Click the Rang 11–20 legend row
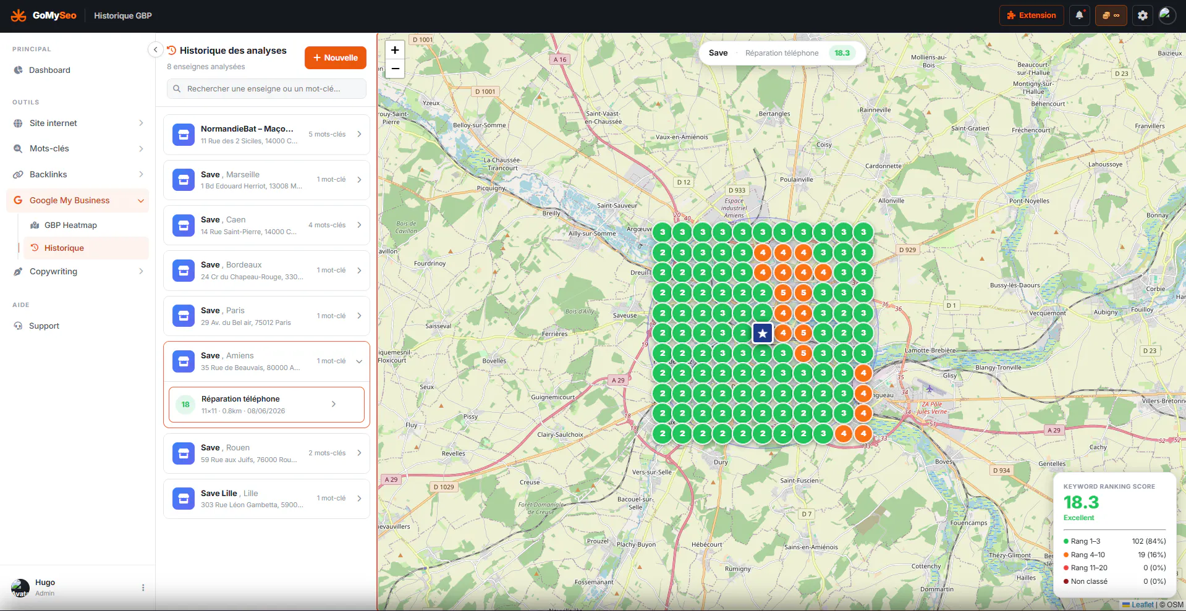This screenshot has height=611, width=1186. coord(1114,568)
